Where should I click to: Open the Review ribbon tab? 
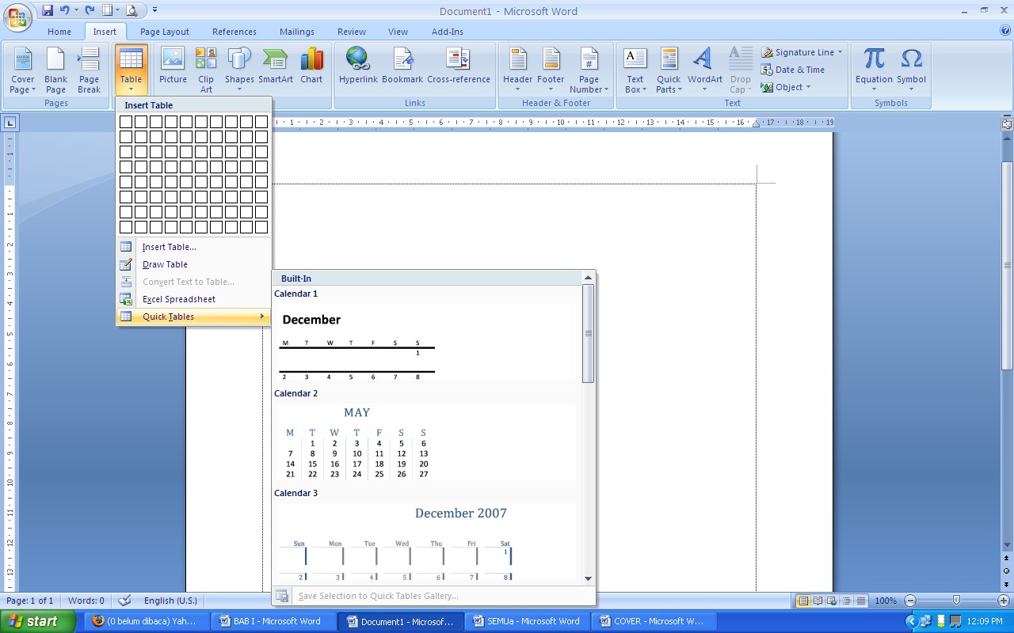(351, 32)
